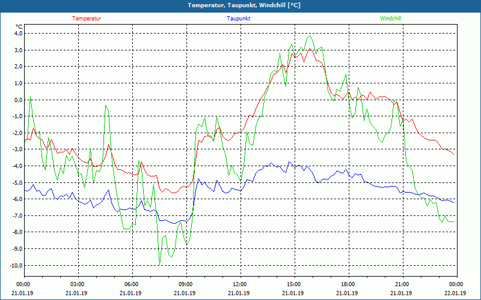Click the -7,0 y-axis tick label
The width and height of the screenshot is (481, 300).
click(16, 215)
